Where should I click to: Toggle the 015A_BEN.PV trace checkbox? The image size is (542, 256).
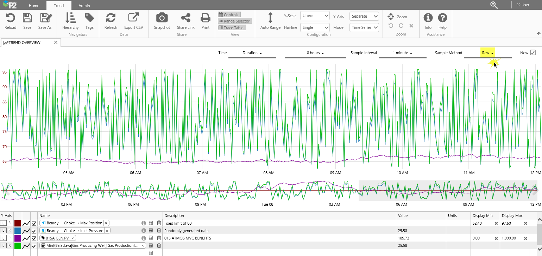(x=34, y=238)
